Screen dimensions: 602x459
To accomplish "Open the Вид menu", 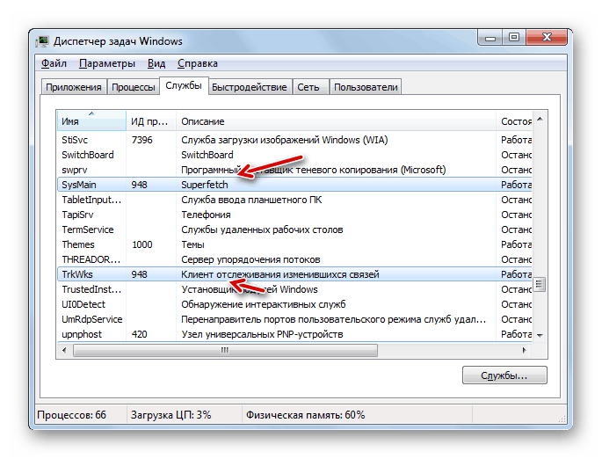I will click(x=156, y=63).
